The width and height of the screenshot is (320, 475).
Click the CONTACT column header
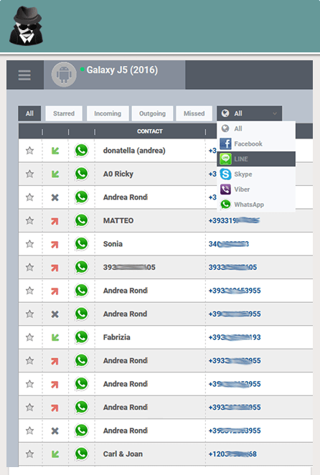(150, 131)
